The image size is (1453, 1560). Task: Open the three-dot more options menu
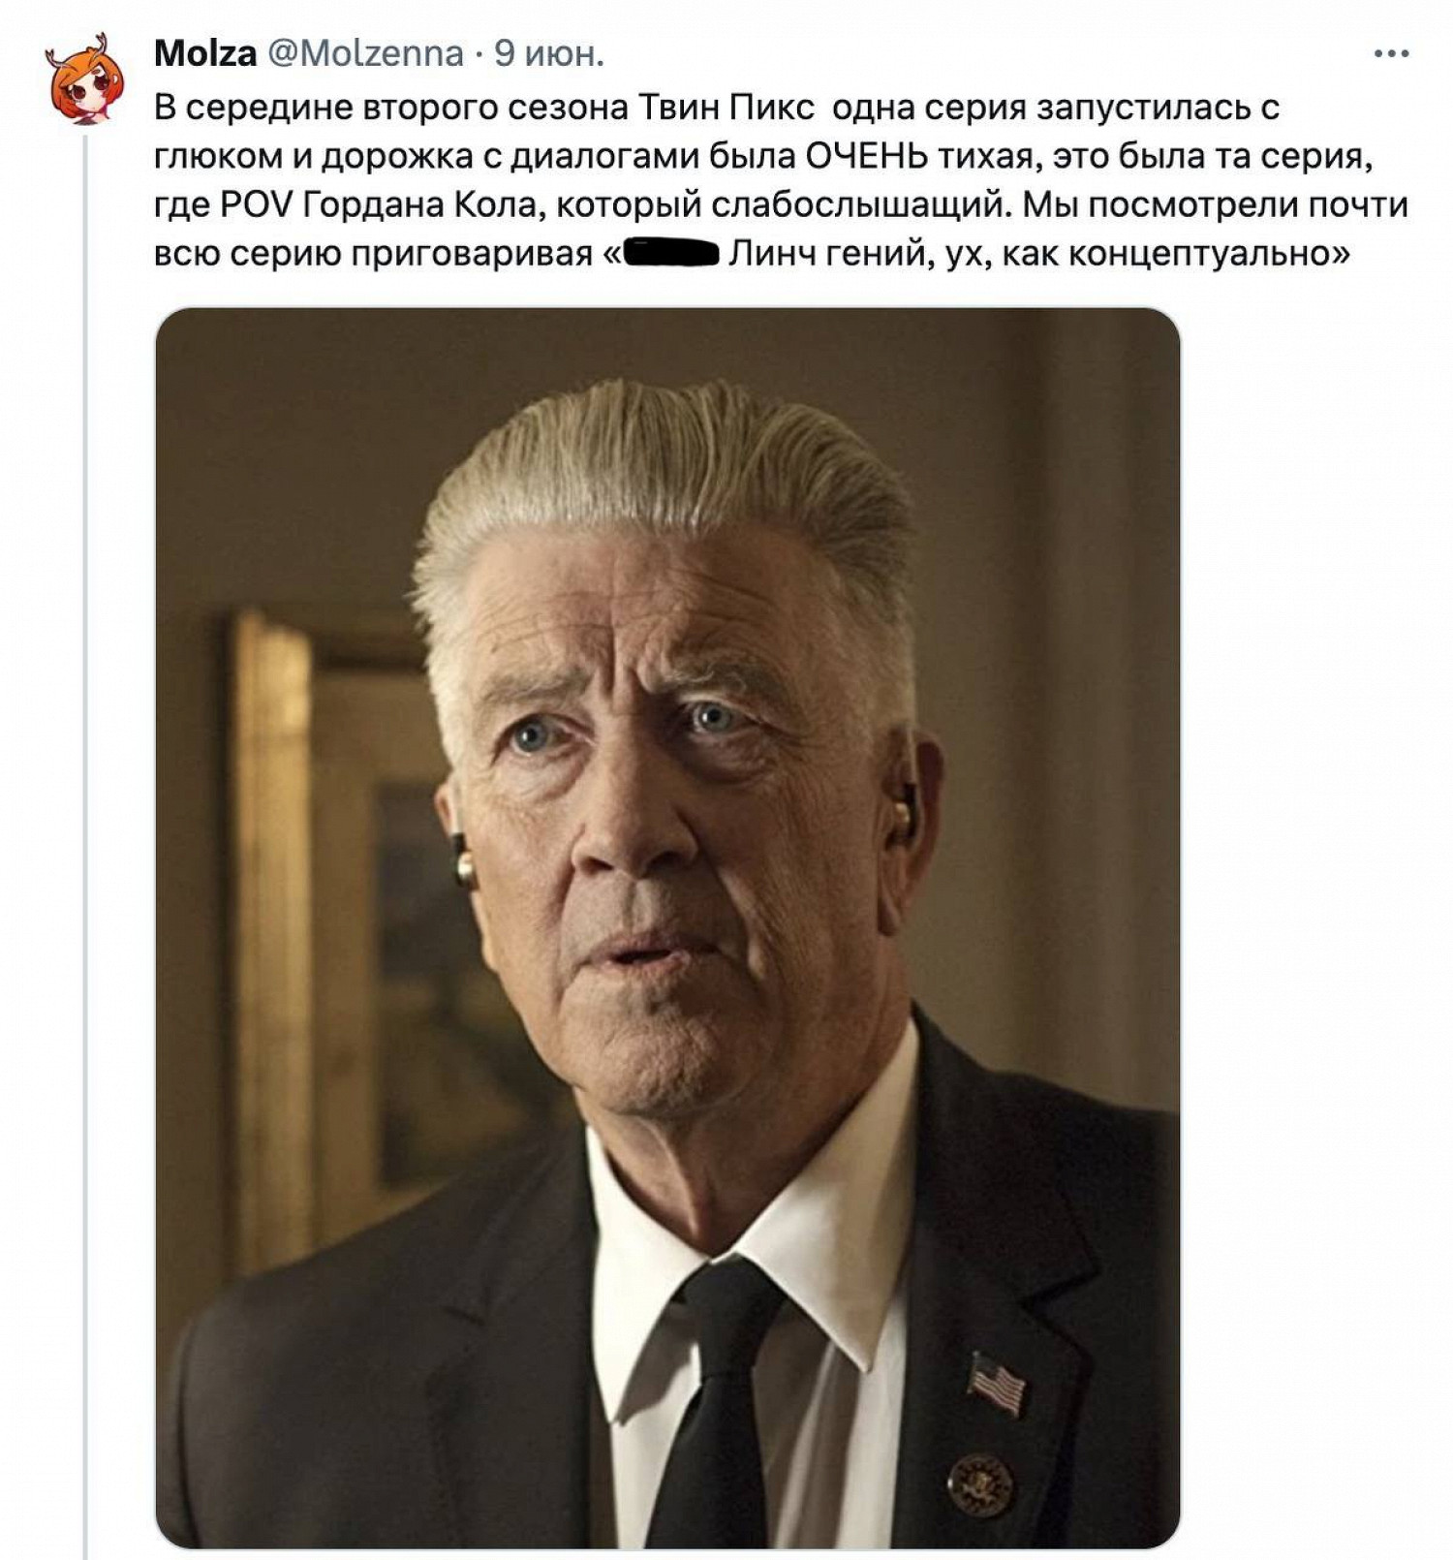pos(1391,54)
